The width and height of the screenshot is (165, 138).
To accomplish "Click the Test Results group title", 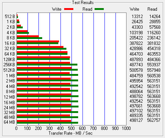I will (83, 3).
